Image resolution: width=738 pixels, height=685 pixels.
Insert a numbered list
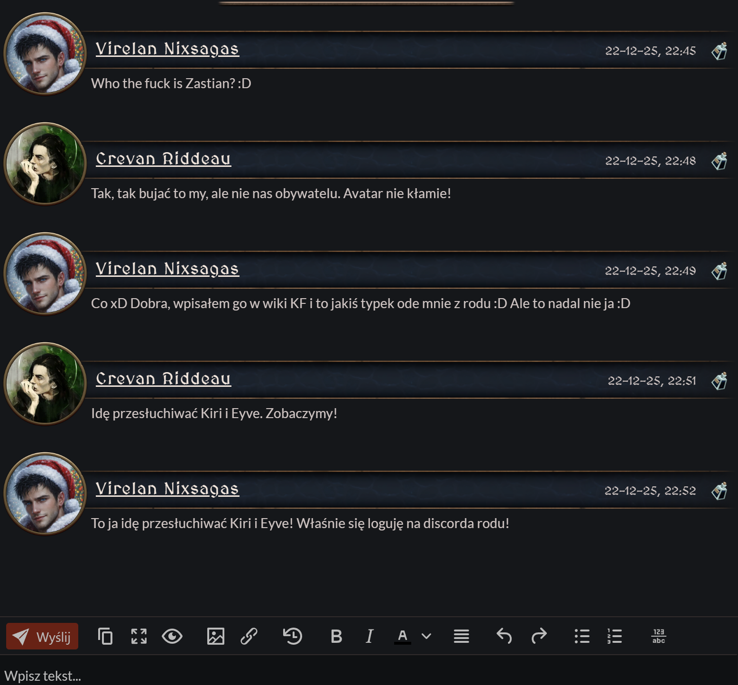tap(614, 636)
